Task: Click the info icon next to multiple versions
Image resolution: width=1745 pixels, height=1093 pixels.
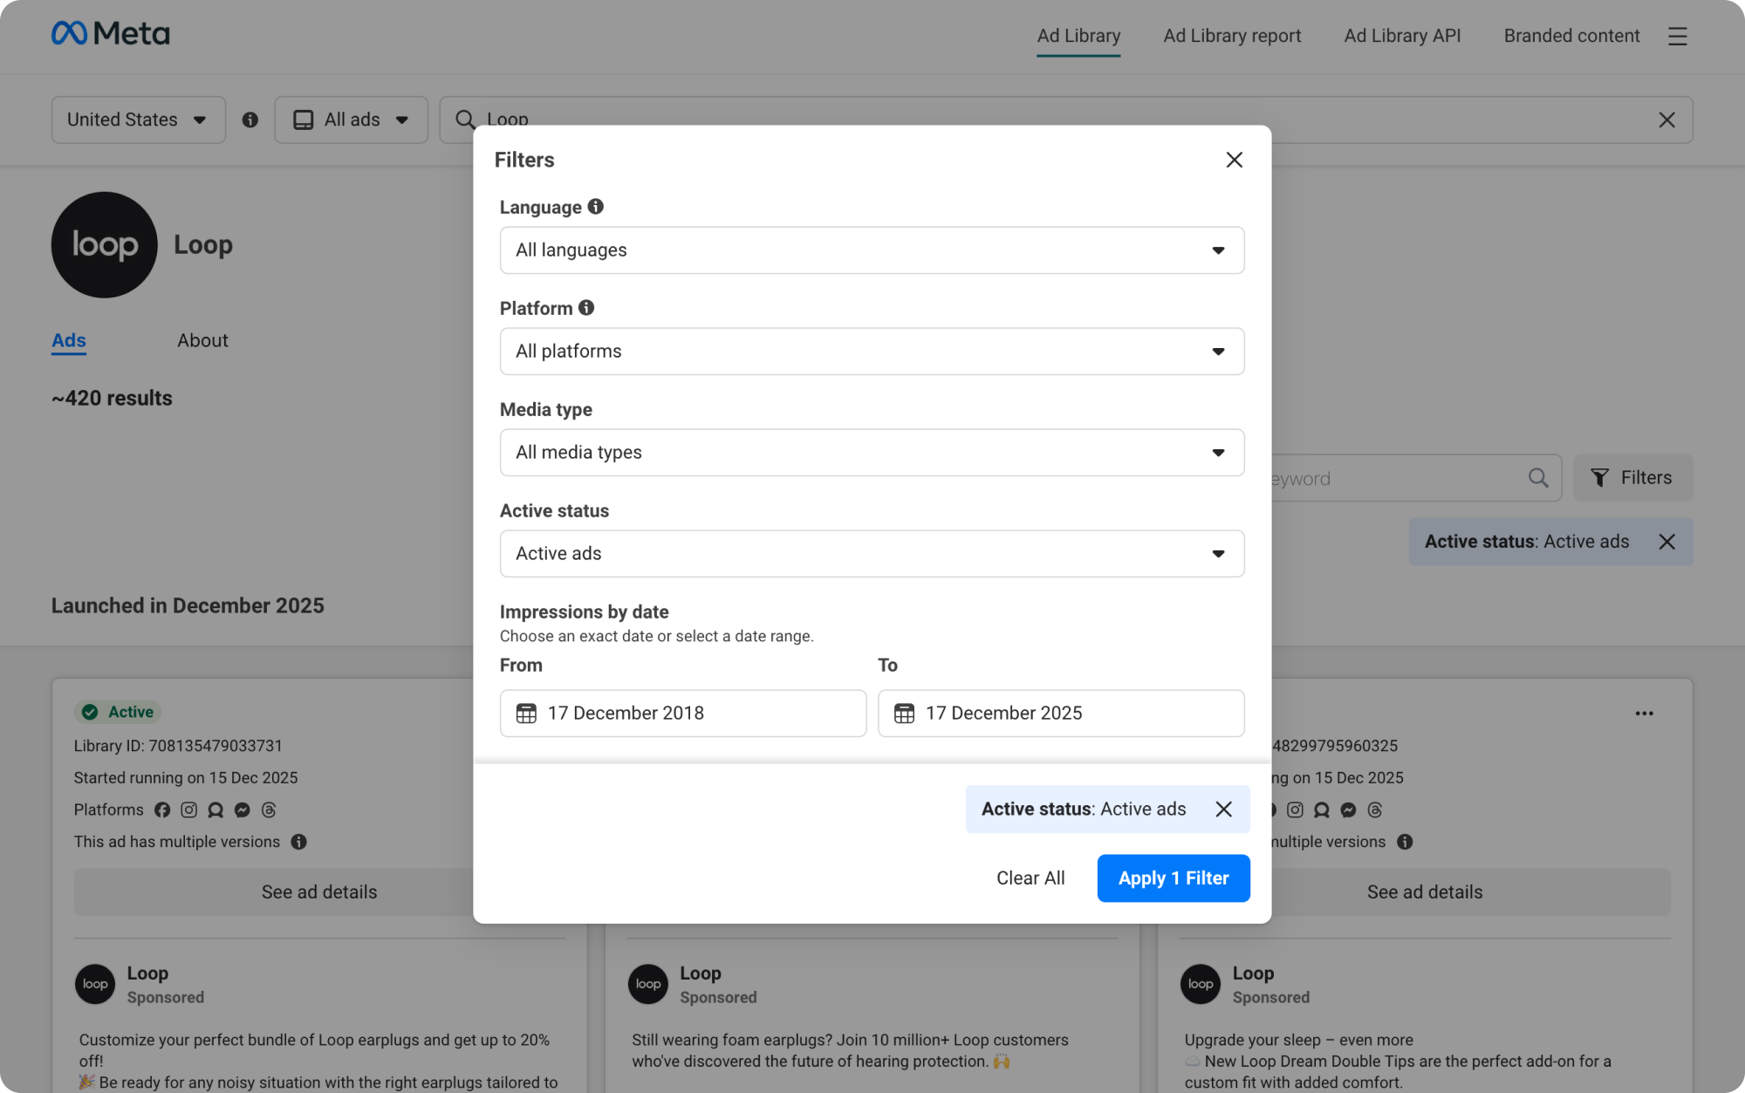Action: click(299, 842)
